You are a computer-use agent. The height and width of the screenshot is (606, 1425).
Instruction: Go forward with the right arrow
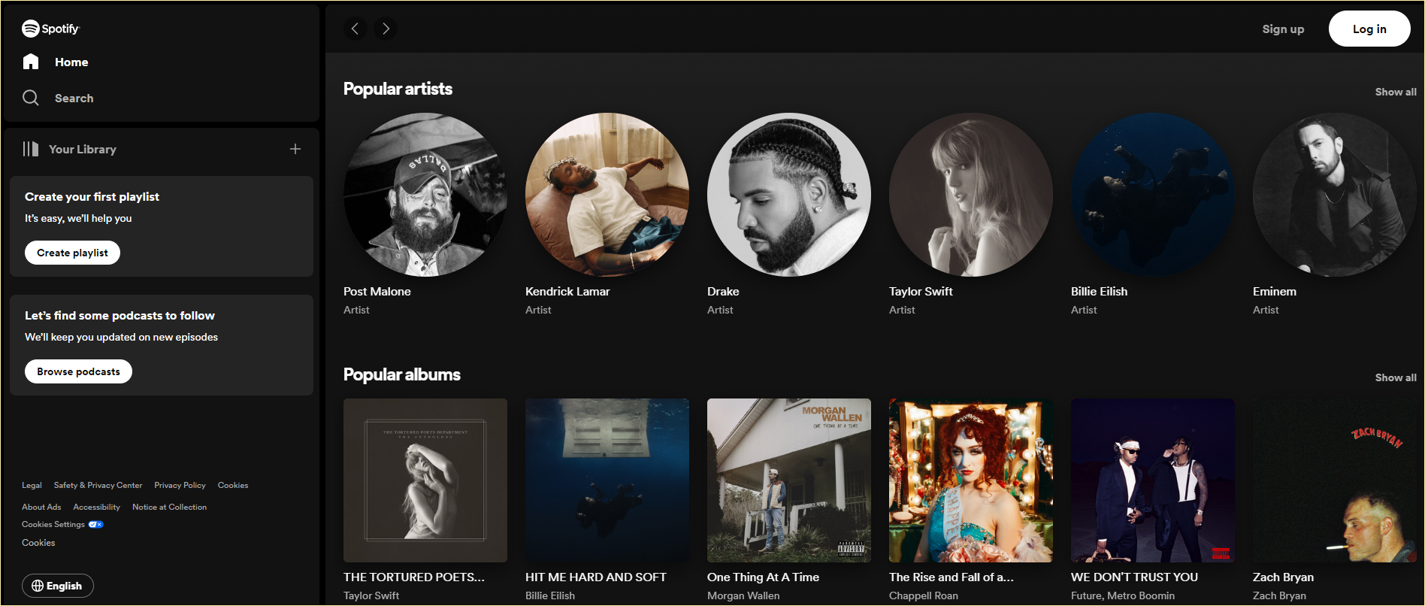click(386, 29)
